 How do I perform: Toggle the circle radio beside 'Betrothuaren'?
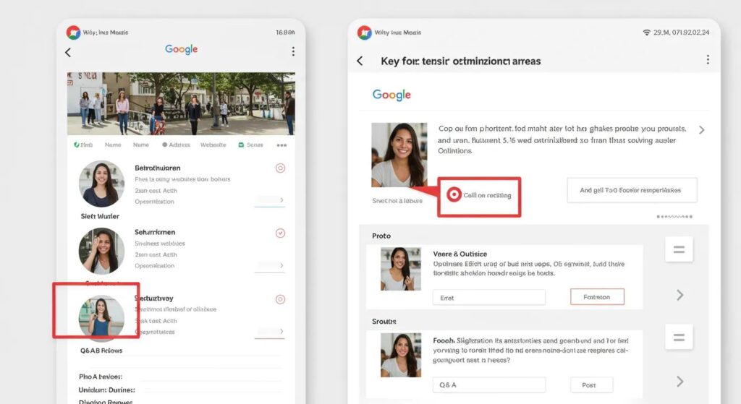click(x=280, y=168)
